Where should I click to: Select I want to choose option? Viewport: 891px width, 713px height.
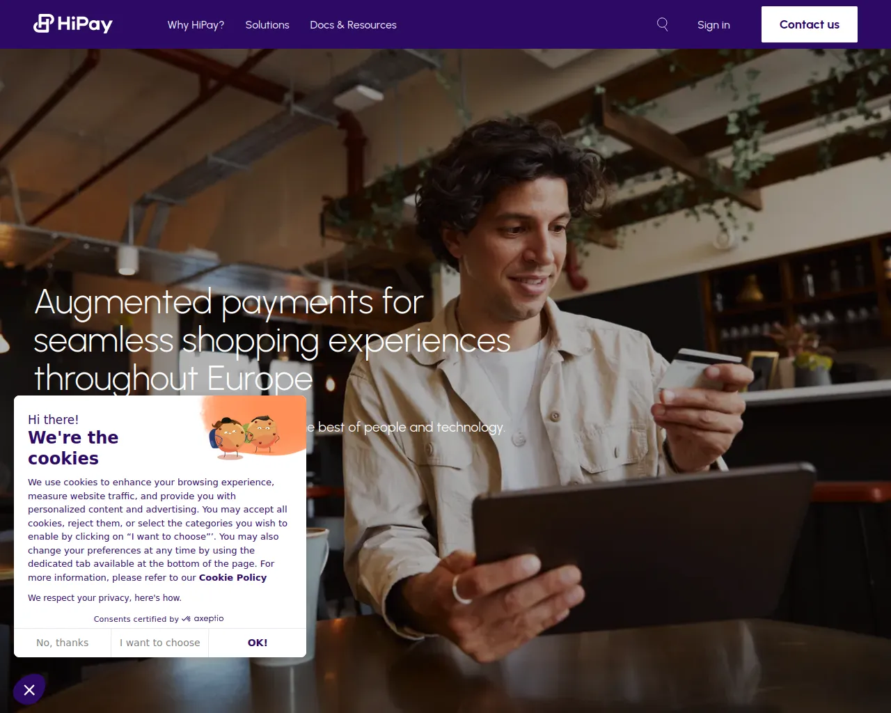tap(160, 643)
